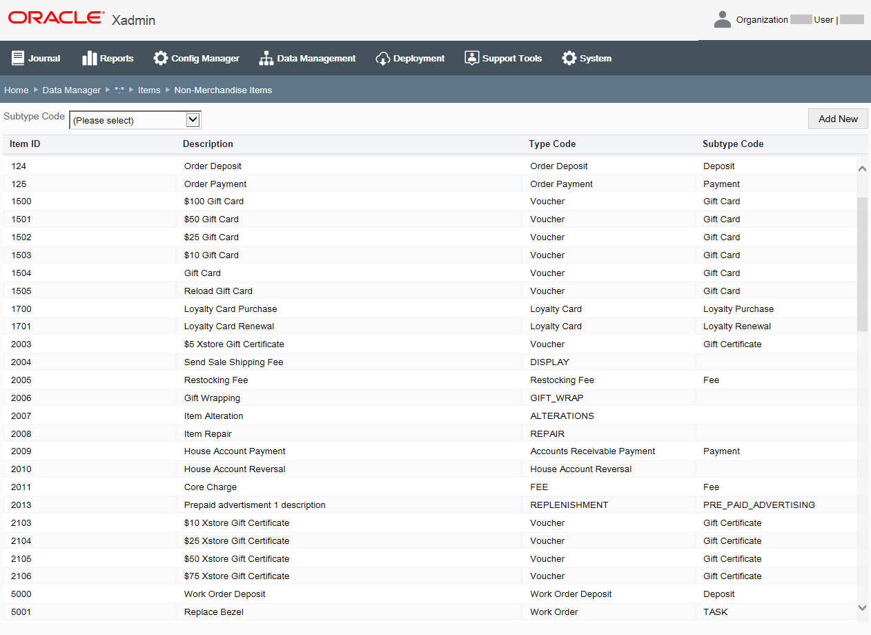Select the Order Payment description cell
Image resolution: width=871 pixels, height=635 pixels.
(x=215, y=184)
